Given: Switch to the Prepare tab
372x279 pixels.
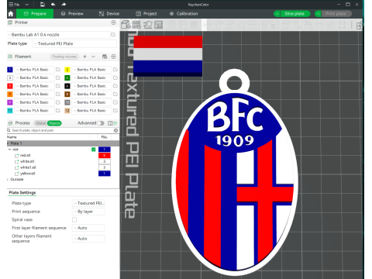Looking at the screenshot, I should point(35,14).
